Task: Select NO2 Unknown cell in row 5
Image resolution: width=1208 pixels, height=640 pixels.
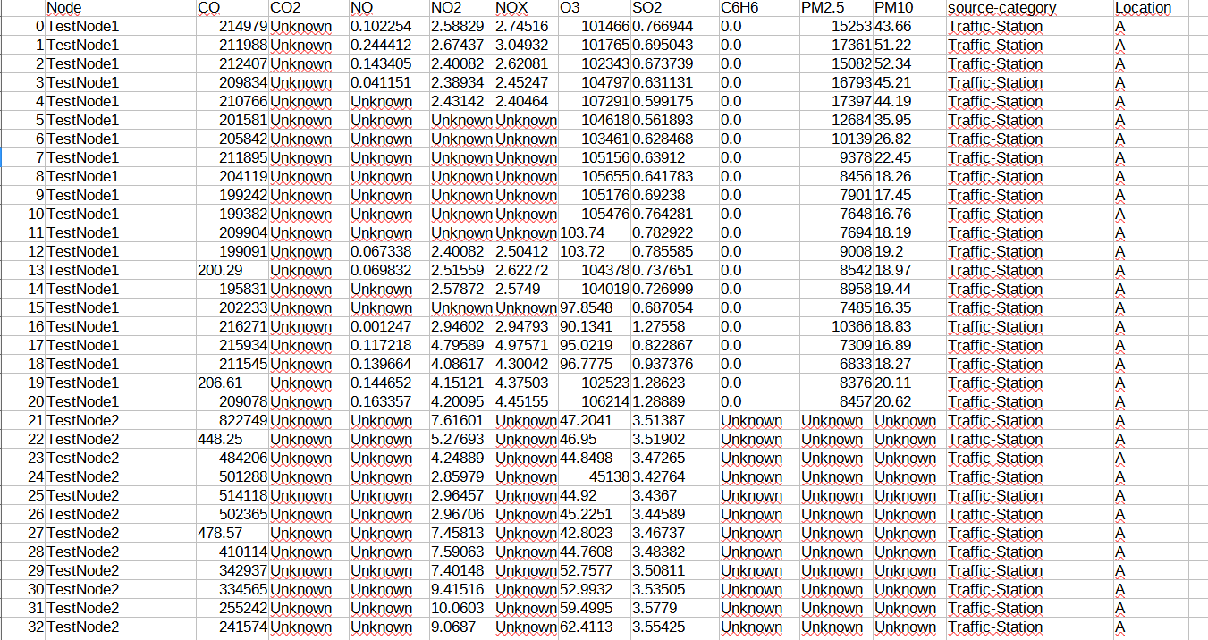Action: (461, 121)
